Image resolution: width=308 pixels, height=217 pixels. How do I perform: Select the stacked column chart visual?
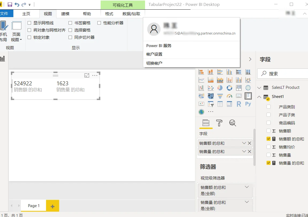pyautogui.click(x=211, y=72)
